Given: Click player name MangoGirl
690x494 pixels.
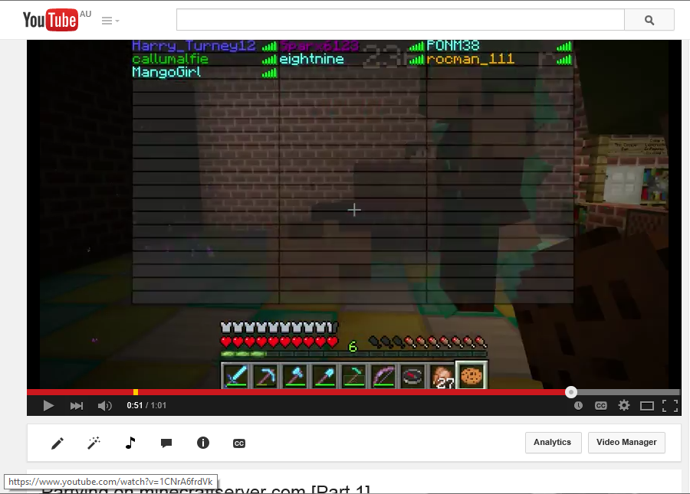Looking at the screenshot, I should tap(166, 72).
